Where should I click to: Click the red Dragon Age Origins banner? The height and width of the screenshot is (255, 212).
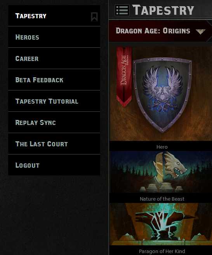124,76
